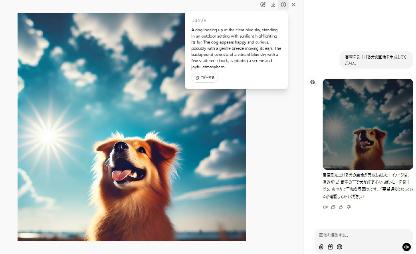This screenshot has height=254, width=416.
Task: Click the user message 青空を見上げる犬の画像を生成してください
Action: coord(376,60)
